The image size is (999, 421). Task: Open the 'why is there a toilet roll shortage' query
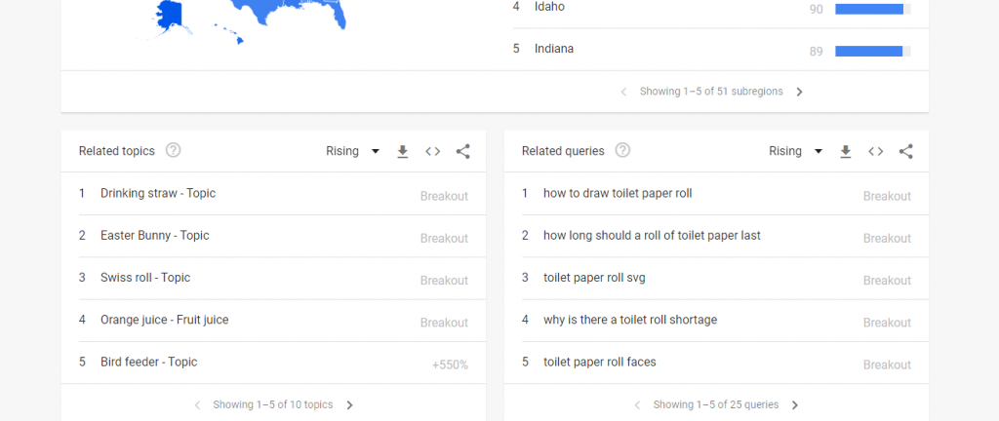click(x=630, y=320)
